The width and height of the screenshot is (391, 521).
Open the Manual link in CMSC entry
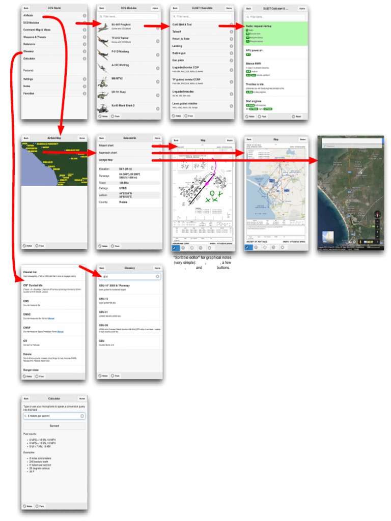click(x=51, y=319)
